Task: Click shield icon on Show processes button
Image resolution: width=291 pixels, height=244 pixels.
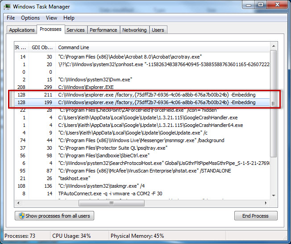Action: [x=21, y=216]
